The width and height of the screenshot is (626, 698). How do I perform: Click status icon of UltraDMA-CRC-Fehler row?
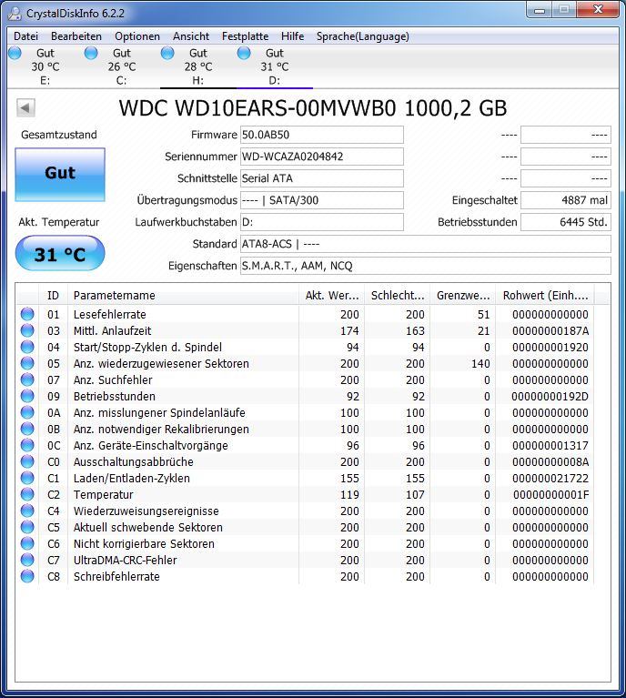coord(27,560)
